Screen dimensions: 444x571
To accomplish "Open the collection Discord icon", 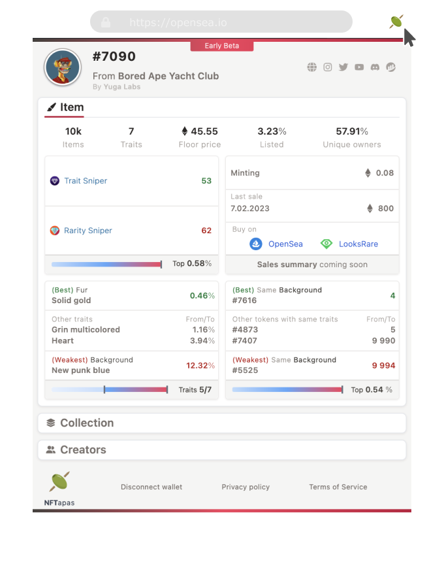I will (375, 67).
